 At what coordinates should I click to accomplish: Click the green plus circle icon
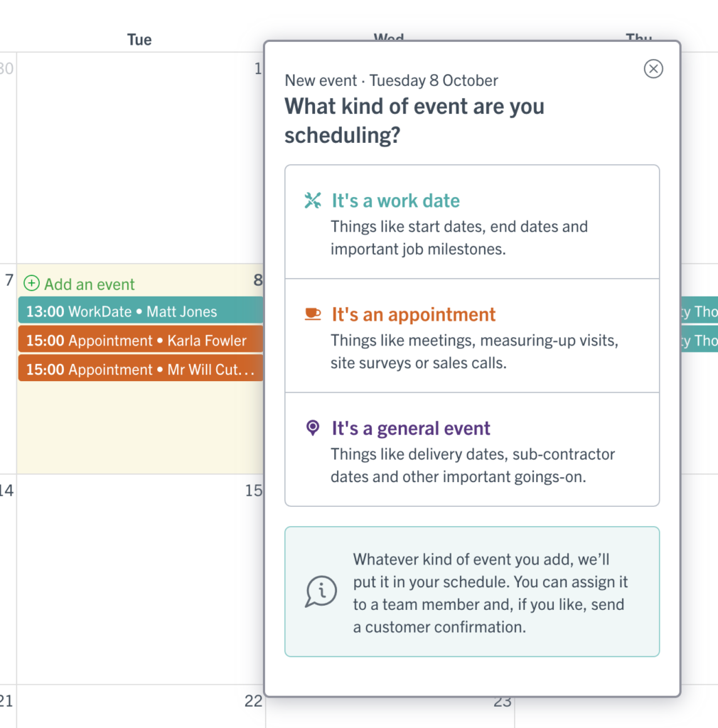31,283
